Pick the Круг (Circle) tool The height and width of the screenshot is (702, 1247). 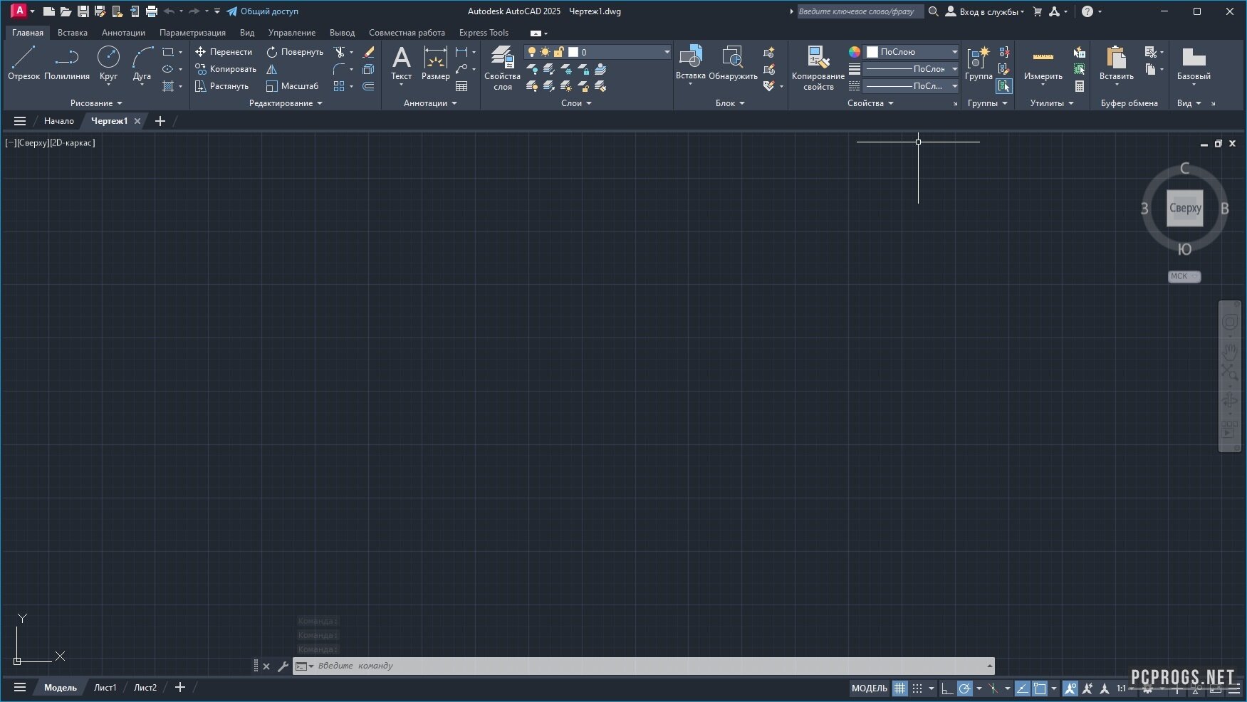pyautogui.click(x=108, y=63)
